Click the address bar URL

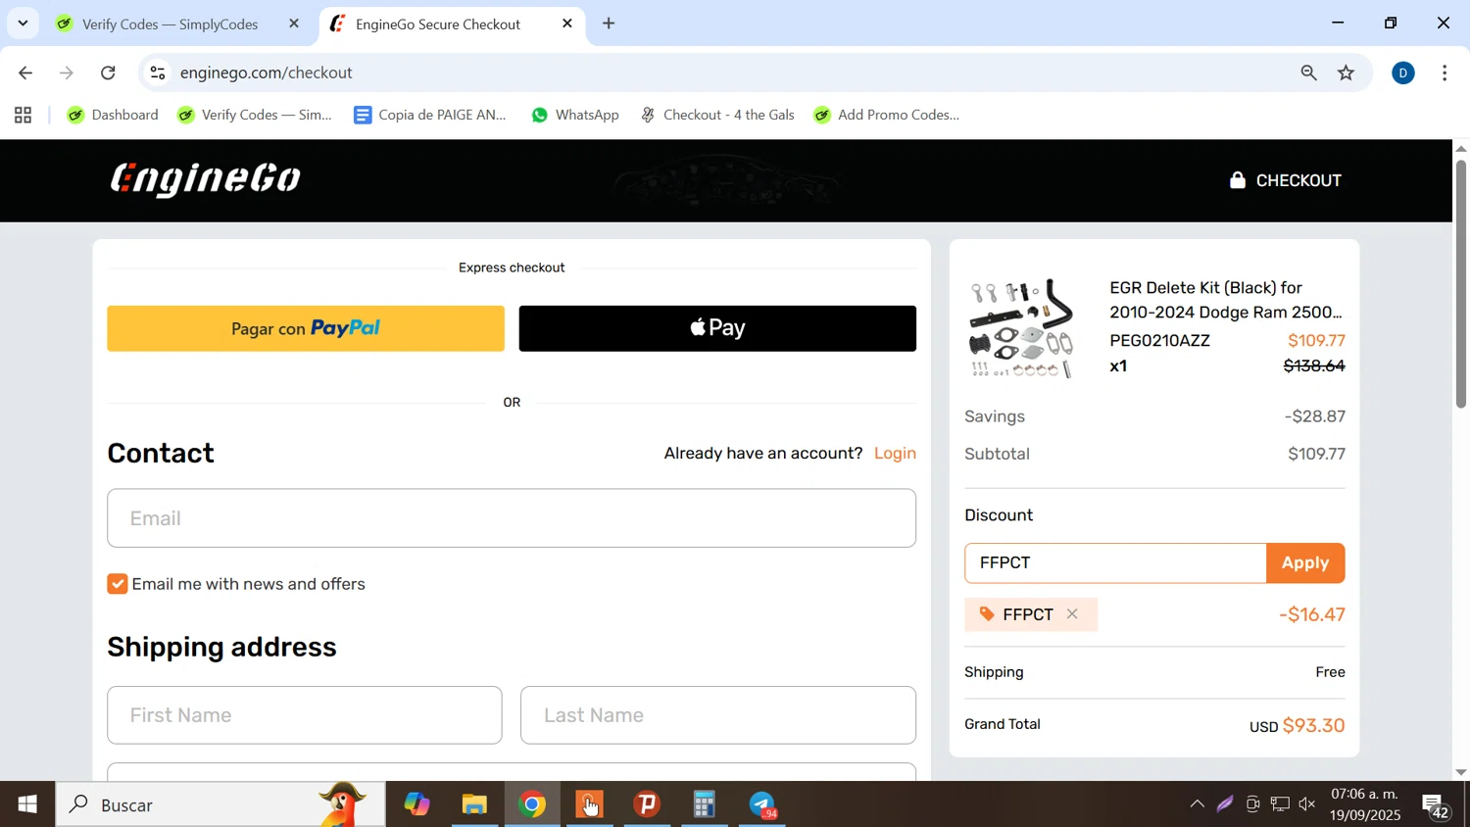pos(266,73)
